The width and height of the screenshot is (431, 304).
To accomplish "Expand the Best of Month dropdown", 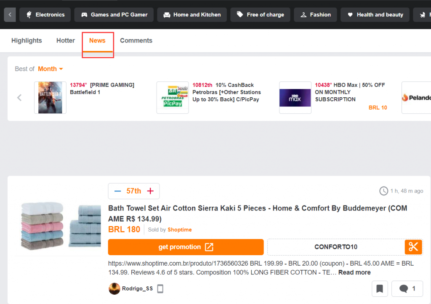I will pos(51,69).
